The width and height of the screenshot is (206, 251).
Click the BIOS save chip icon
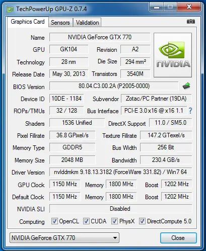[x=186, y=86]
